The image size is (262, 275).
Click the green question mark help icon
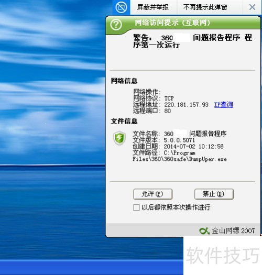point(116,25)
